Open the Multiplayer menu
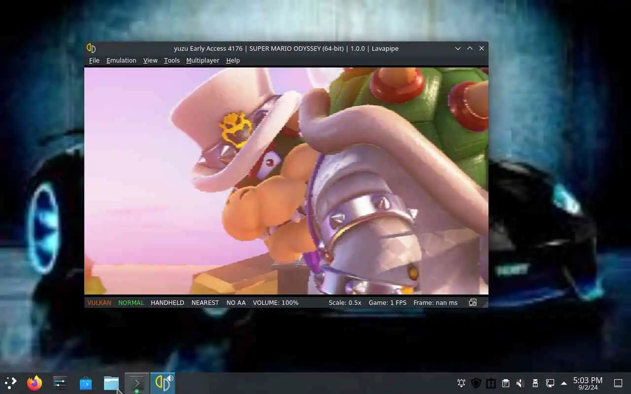This screenshot has height=394, width=631. tap(203, 60)
